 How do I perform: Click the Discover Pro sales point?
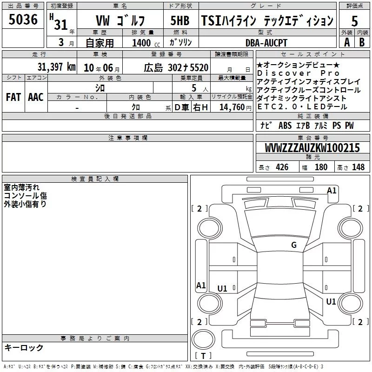pyautogui.click(x=299, y=73)
